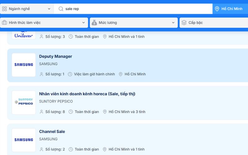Click the Suntory PepsiCo logo

24,103
